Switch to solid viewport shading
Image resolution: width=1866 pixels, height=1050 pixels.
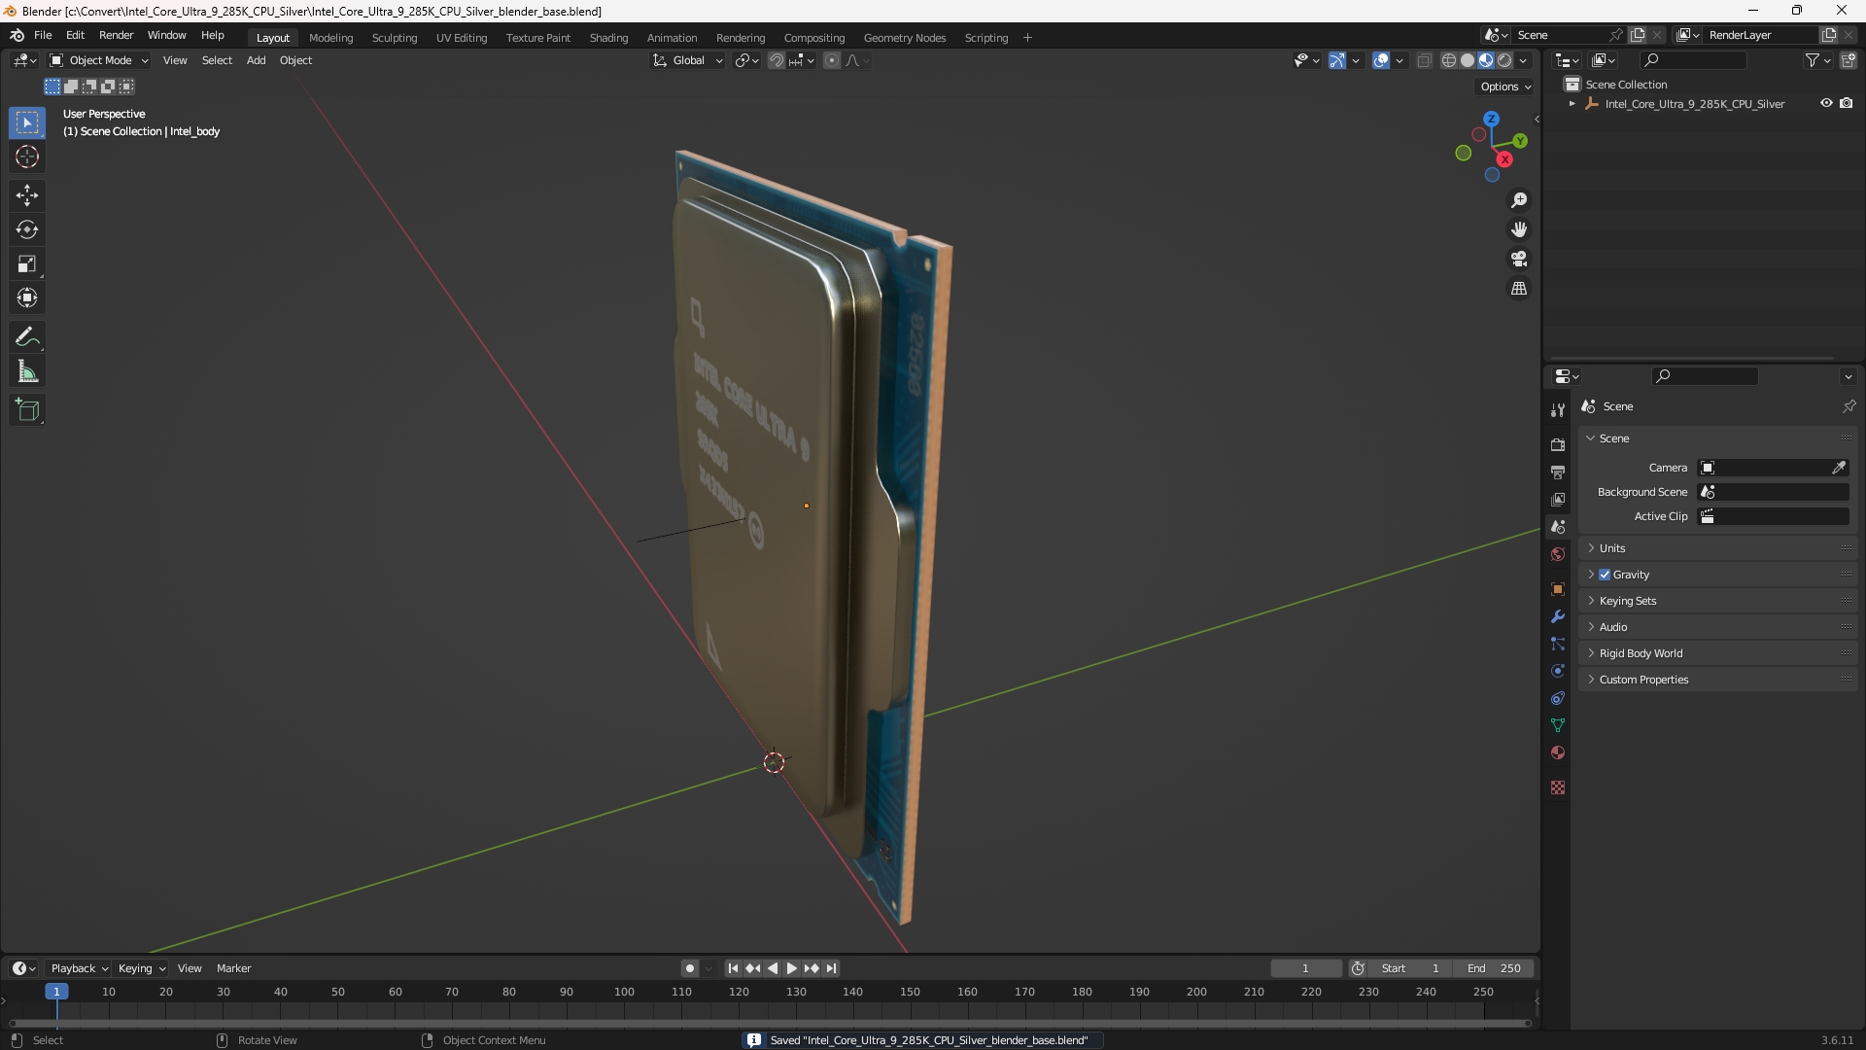[1468, 60]
